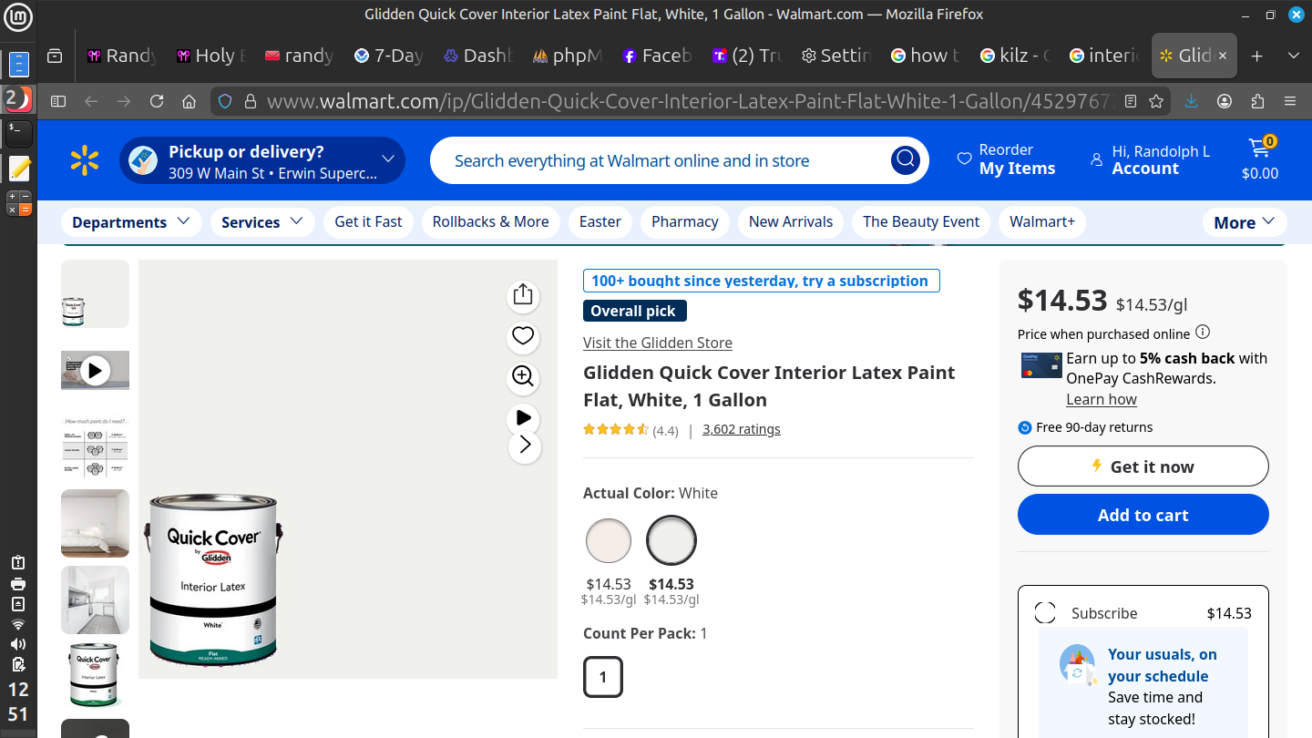
Task: Click the share icon on product image
Action: [522, 294]
